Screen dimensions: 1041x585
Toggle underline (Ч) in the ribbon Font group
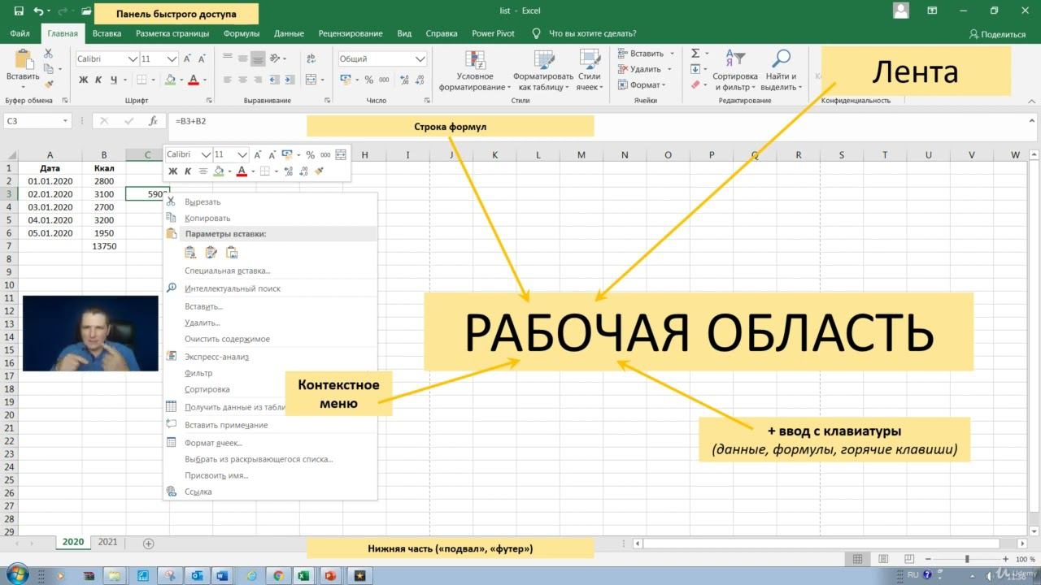(114, 80)
